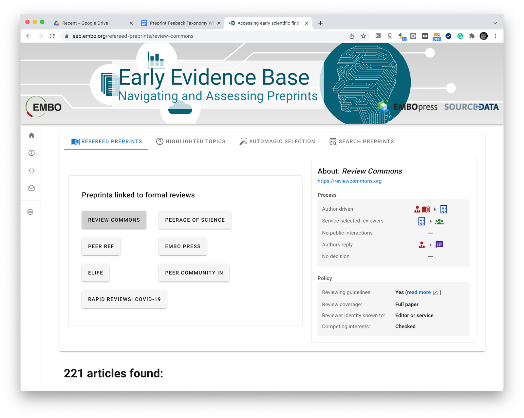Click the 'Checked' competing interests value
This screenshot has width=524, height=418.
[405, 327]
